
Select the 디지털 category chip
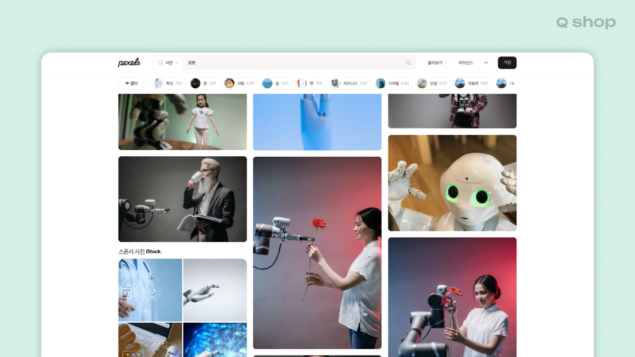[x=394, y=83]
